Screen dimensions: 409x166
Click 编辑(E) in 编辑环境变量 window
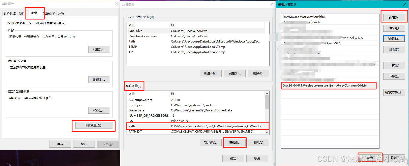[394, 28]
